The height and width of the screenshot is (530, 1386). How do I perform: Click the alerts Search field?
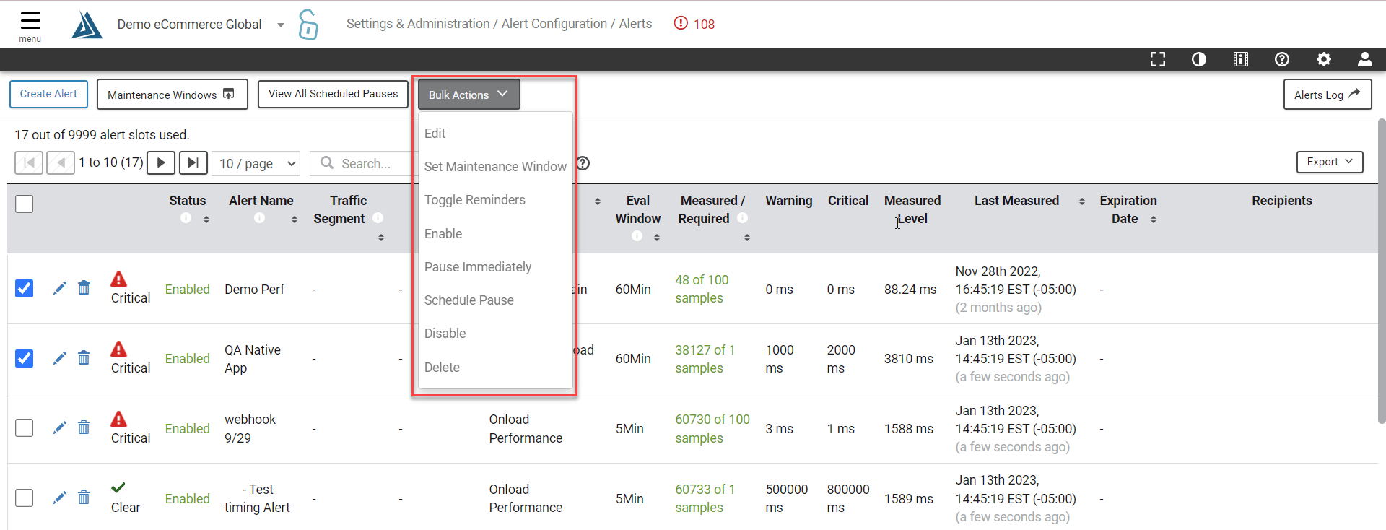click(x=365, y=163)
